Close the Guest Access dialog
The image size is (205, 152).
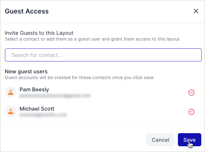point(196,11)
